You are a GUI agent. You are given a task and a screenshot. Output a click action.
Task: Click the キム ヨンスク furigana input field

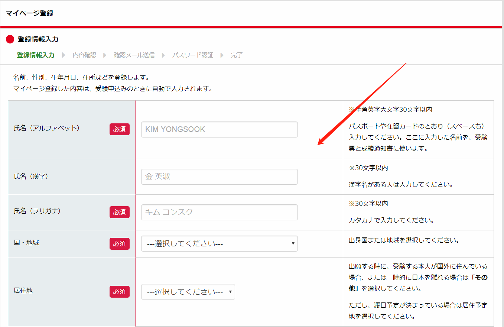coord(219,212)
